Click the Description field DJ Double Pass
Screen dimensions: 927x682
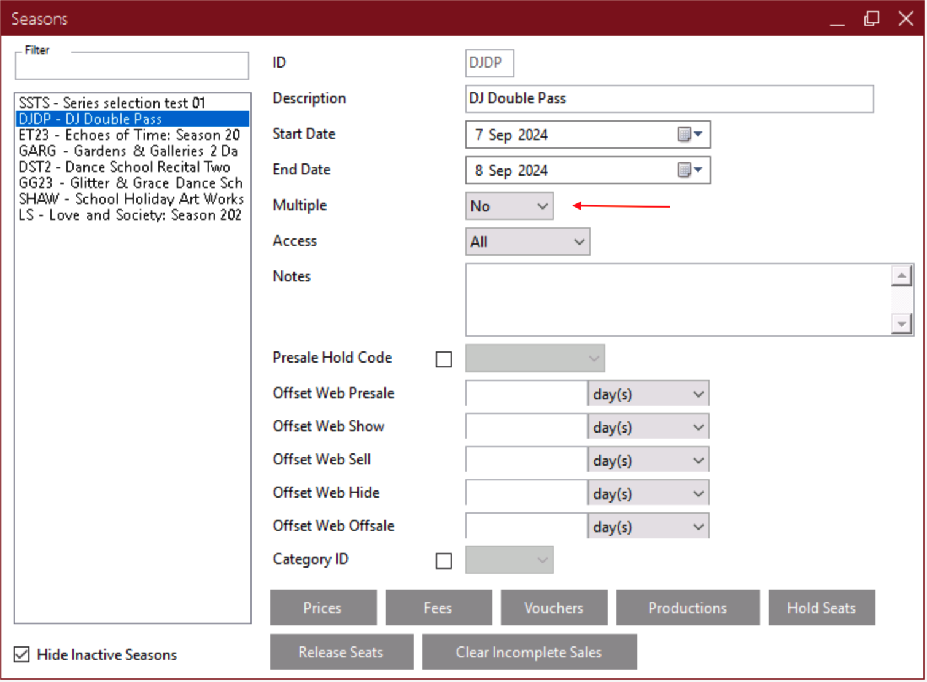pyautogui.click(x=670, y=98)
